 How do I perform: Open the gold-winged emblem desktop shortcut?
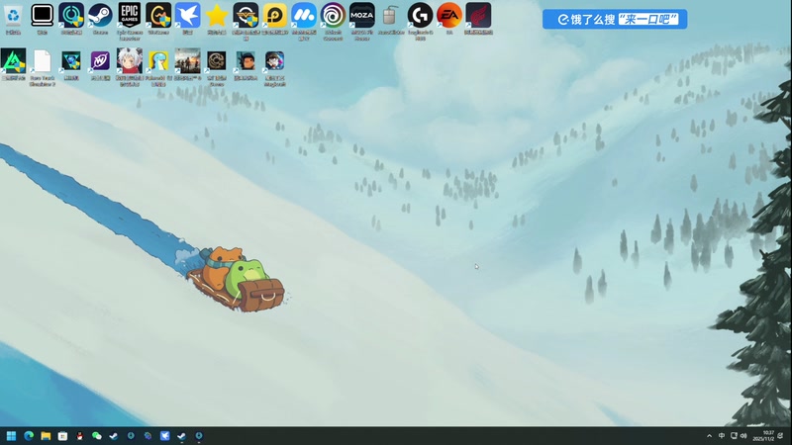(246, 21)
